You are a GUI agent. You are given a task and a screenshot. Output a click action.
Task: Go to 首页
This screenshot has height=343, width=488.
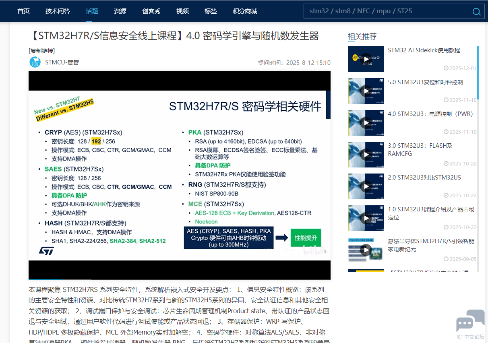click(x=23, y=11)
